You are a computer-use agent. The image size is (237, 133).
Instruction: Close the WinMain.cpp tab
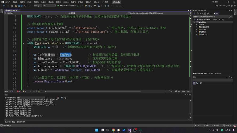[19, 10]
